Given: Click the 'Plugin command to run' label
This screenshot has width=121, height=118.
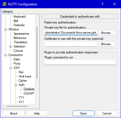Looking at the screenshot, I should pyautogui.click(x=59, y=57).
